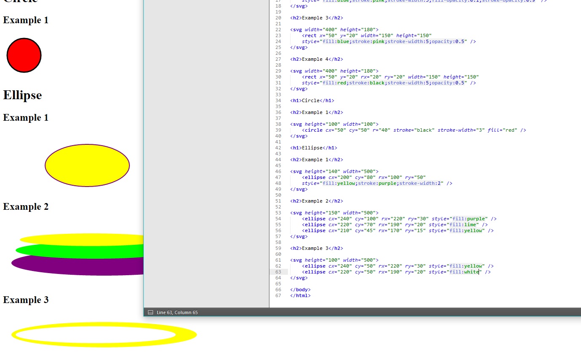The height and width of the screenshot is (352, 581).
Task: Click the "</body>" closing tag in the editor
Action: click(x=300, y=290)
